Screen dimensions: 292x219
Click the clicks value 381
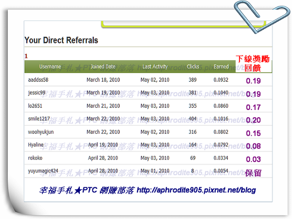point(193,93)
